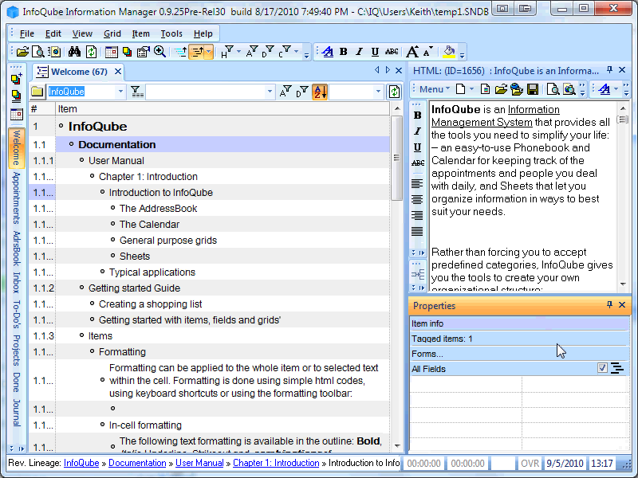Save the HTML document with the floppy disk icon

click(x=533, y=89)
